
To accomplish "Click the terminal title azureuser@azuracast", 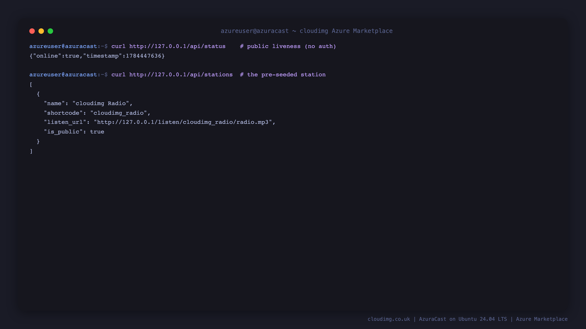I will click(255, 31).
